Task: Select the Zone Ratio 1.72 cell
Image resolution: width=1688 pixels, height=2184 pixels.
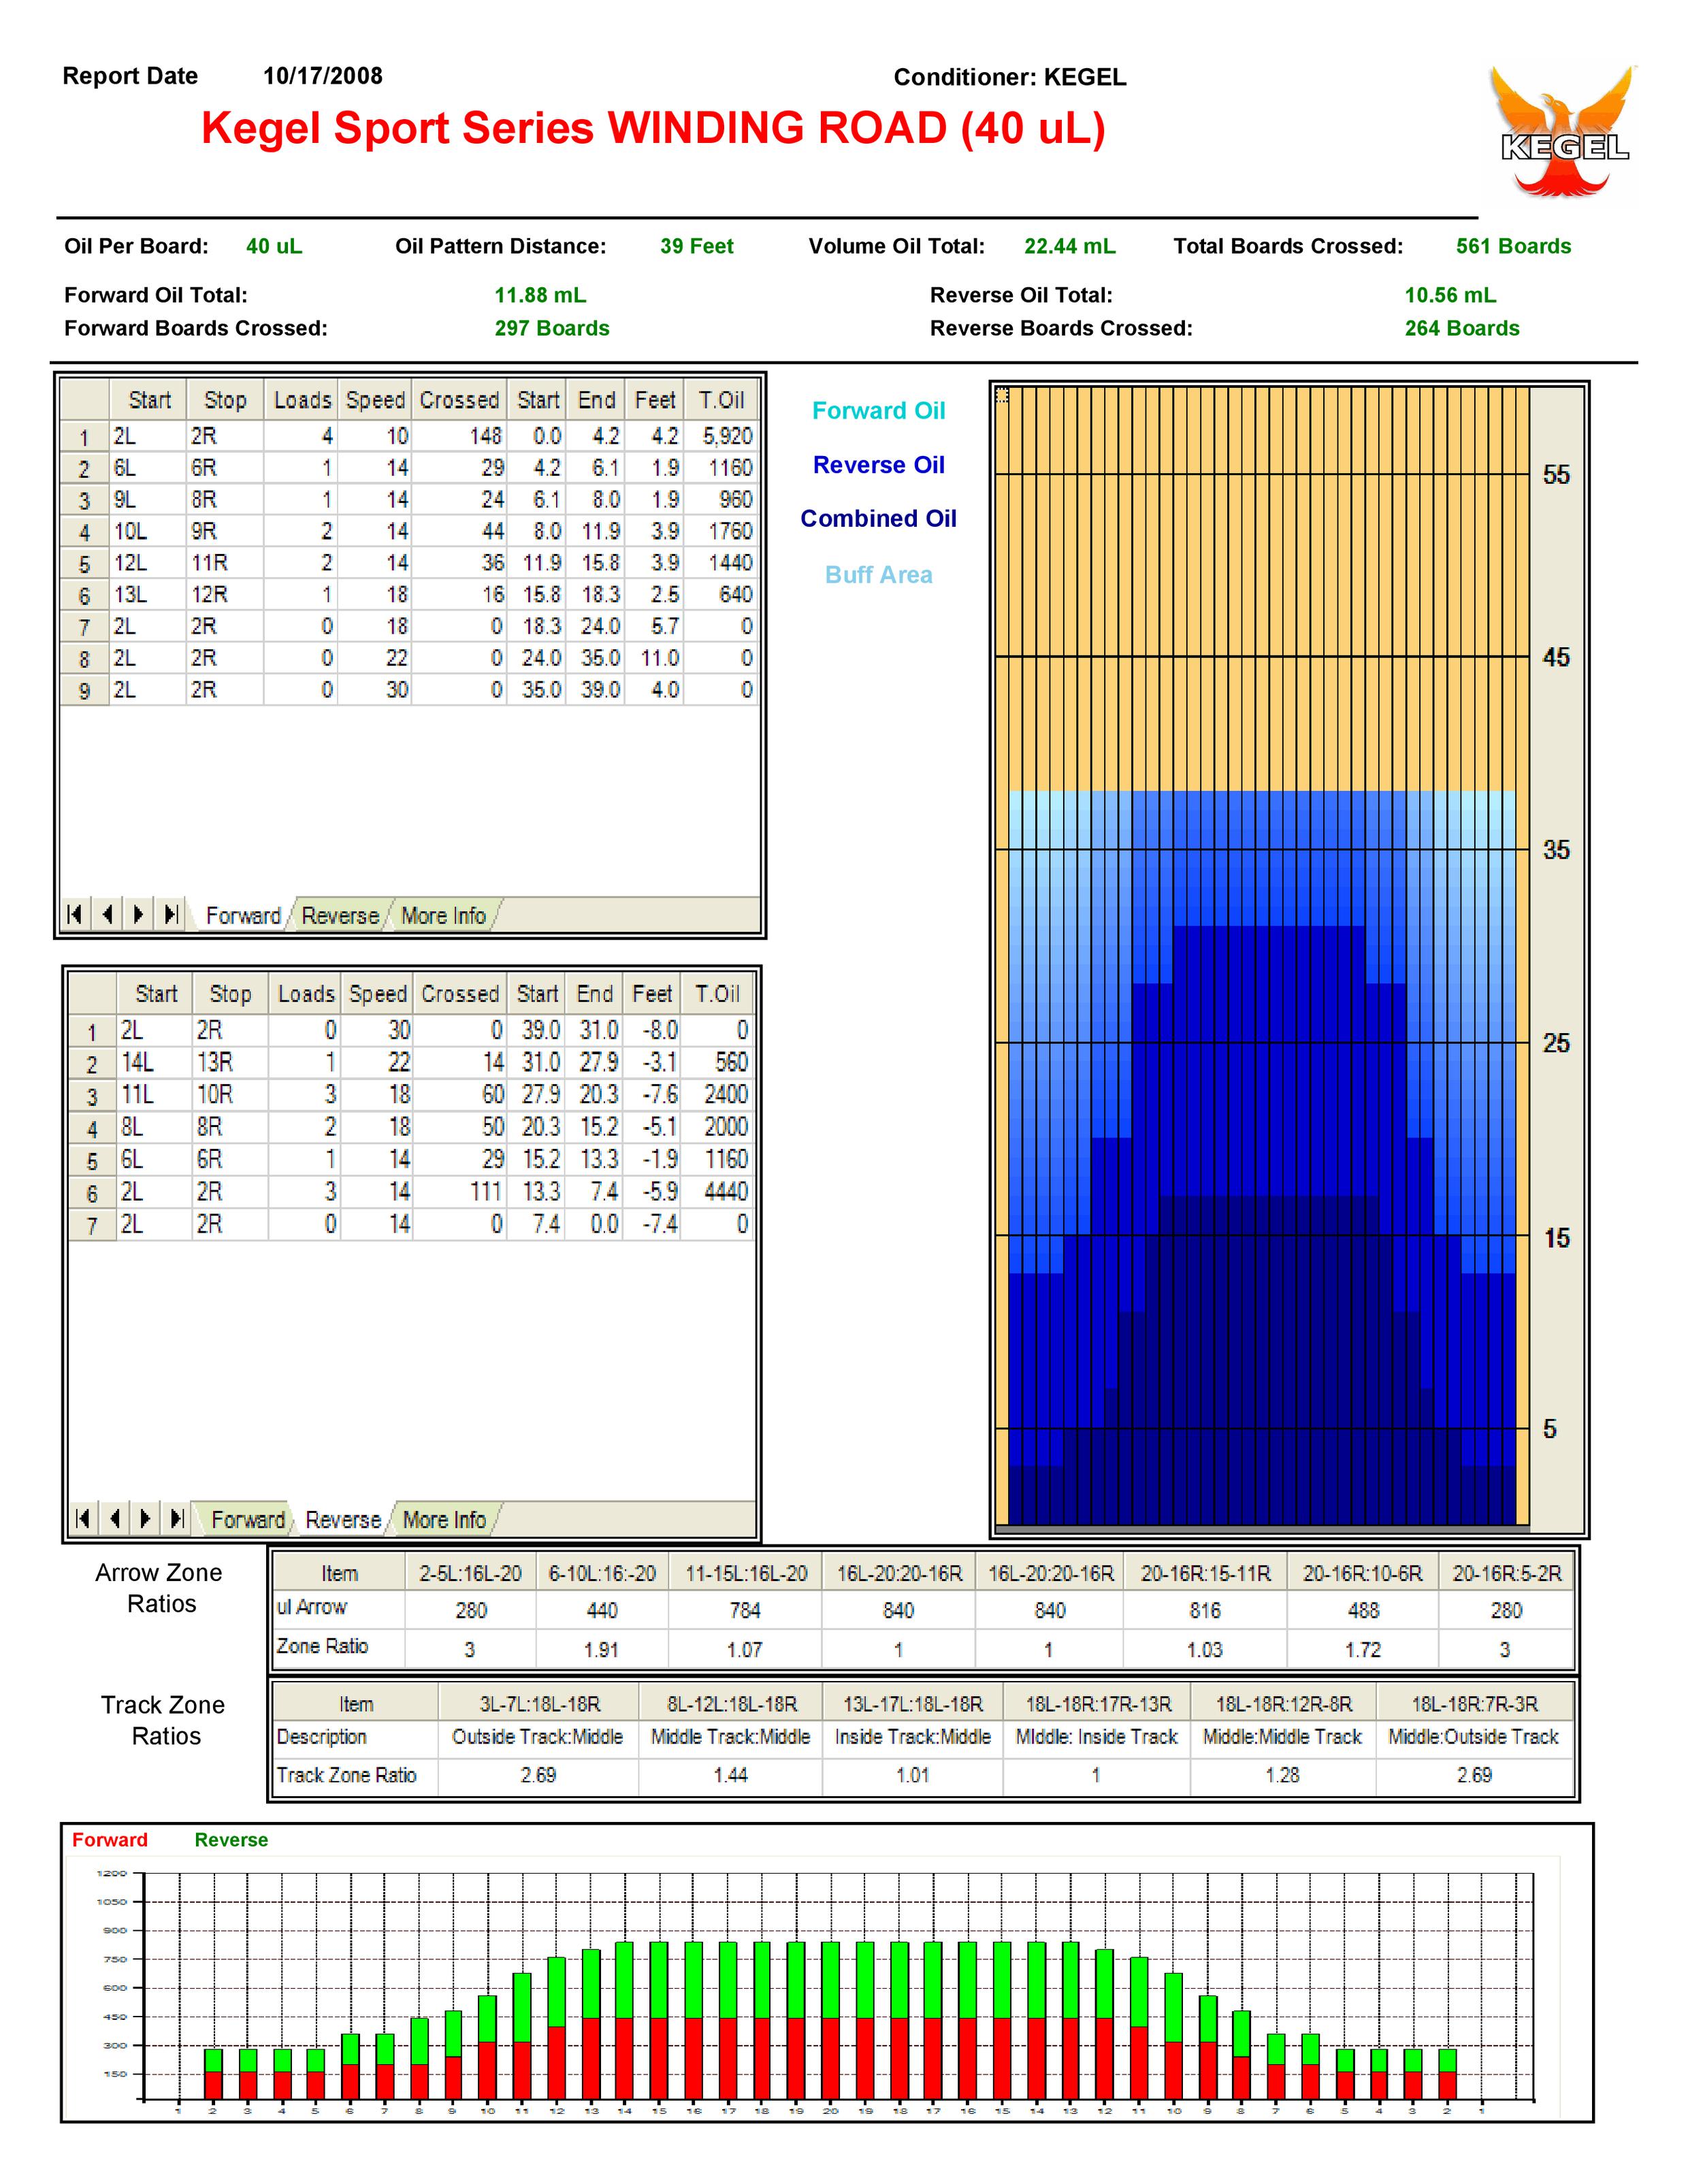Action: 1362,1650
